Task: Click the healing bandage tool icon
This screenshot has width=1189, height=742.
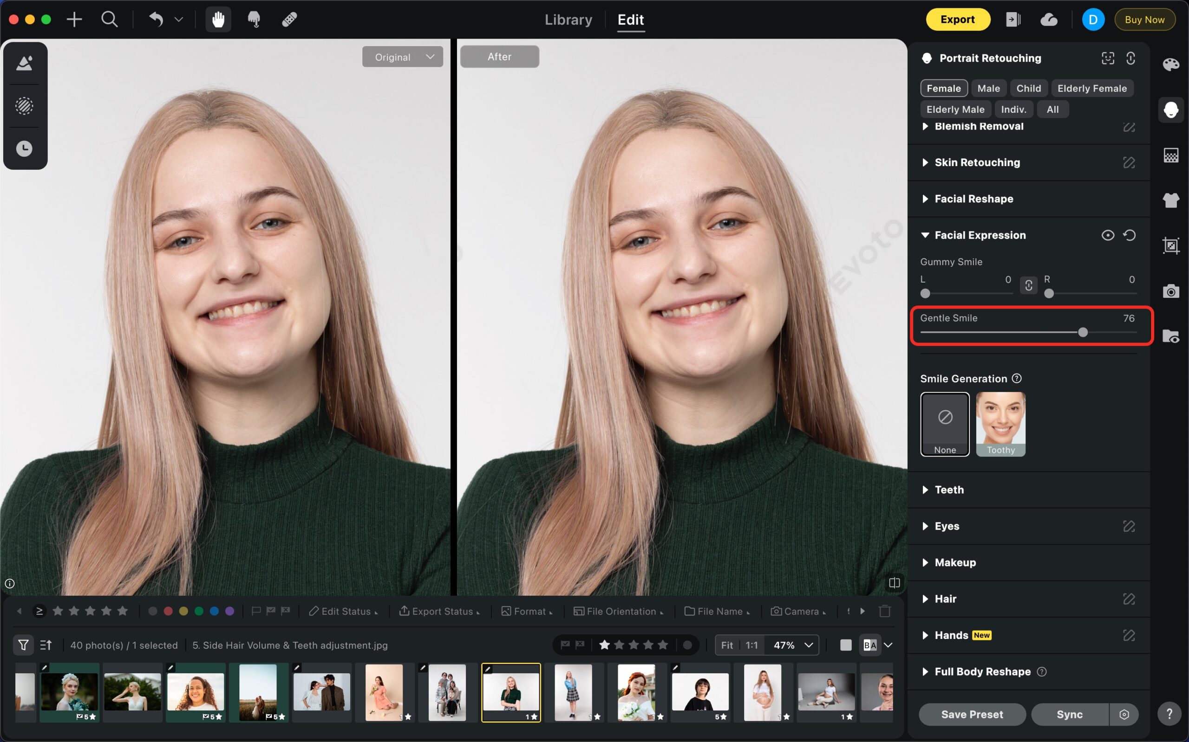Action: click(x=289, y=19)
